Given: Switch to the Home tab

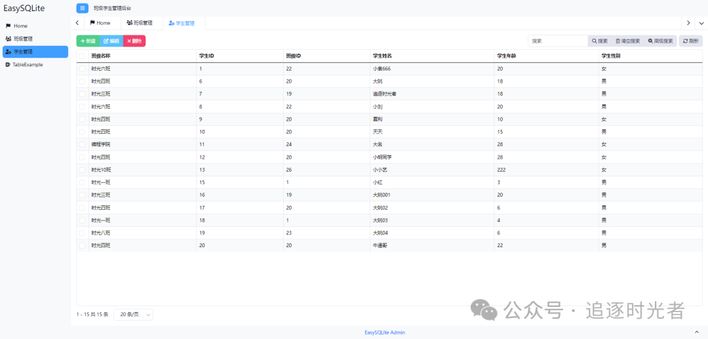Looking at the screenshot, I should click(x=100, y=23).
